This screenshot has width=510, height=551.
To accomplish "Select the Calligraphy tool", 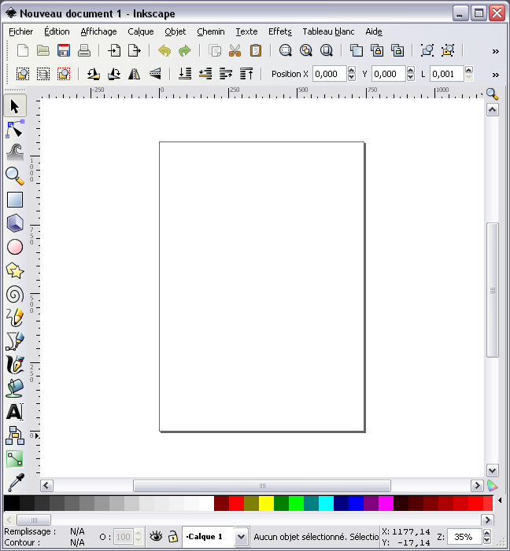I will click(15, 365).
